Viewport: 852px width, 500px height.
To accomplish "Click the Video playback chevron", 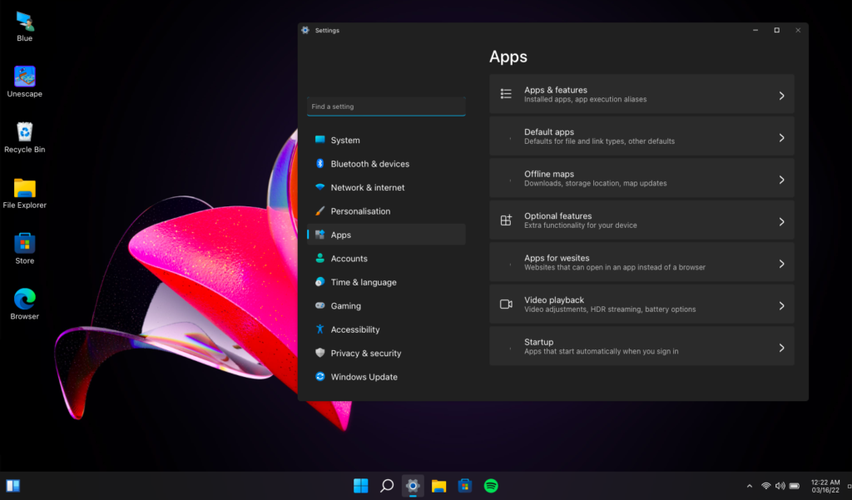I will 781,306.
